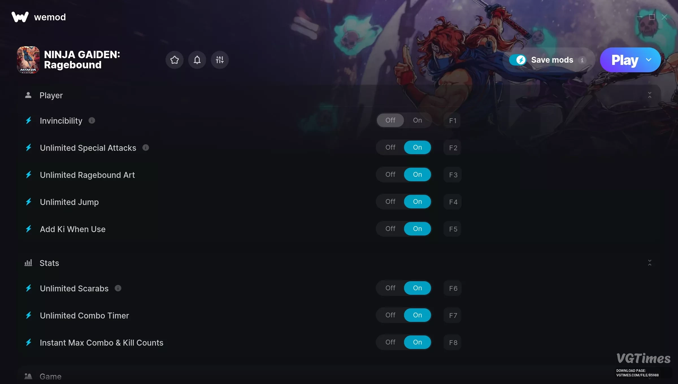
Task: Collapse the Stats section
Action: click(x=649, y=263)
